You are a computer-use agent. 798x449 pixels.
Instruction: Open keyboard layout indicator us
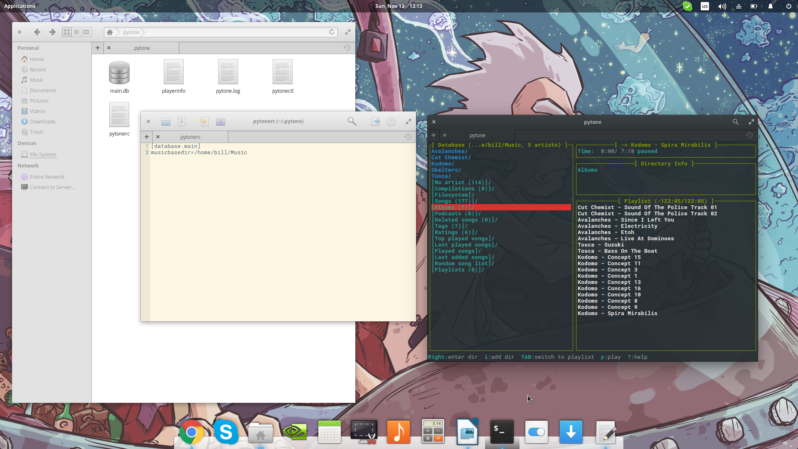tap(705, 6)
